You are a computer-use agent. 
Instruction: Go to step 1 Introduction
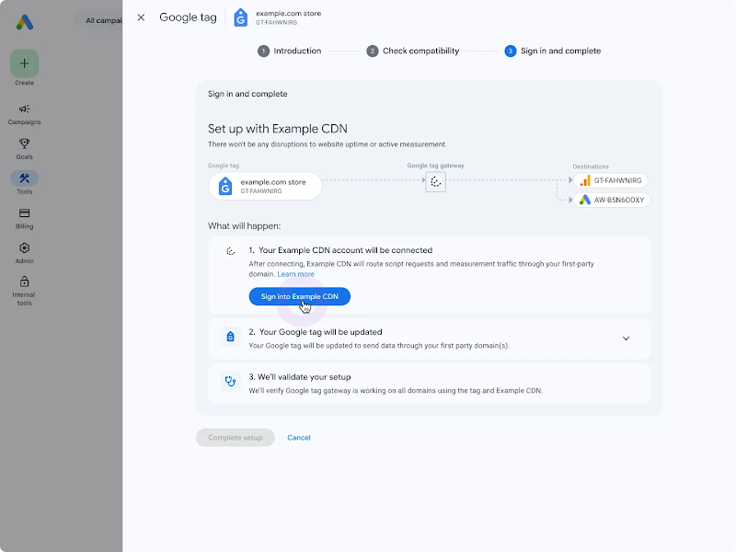(x=289, y=51)
